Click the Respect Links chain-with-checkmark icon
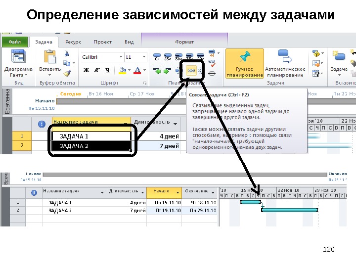 pyautogui.click(x=212, y=63)
